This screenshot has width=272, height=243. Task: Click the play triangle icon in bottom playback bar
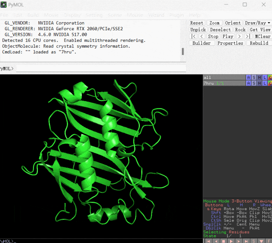click(x=231, y=241)
